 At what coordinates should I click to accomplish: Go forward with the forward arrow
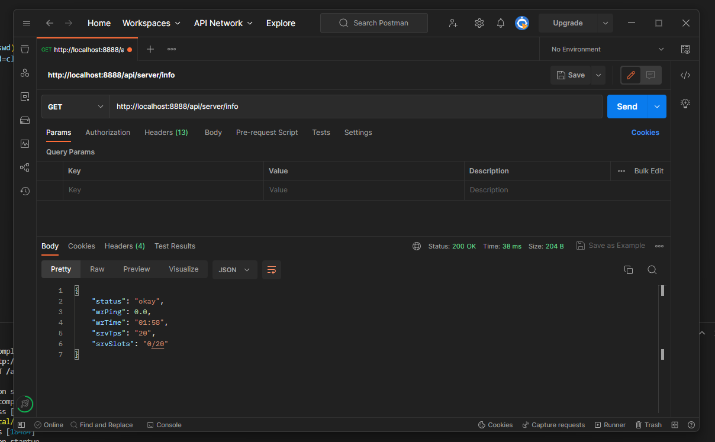[69, 23]
